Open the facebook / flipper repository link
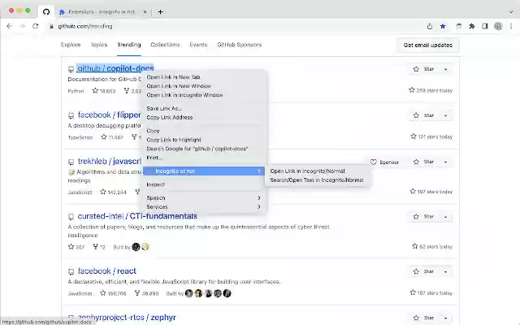Image resolution: width=520 pixels, height=325 pixels. tap(109, 115)
